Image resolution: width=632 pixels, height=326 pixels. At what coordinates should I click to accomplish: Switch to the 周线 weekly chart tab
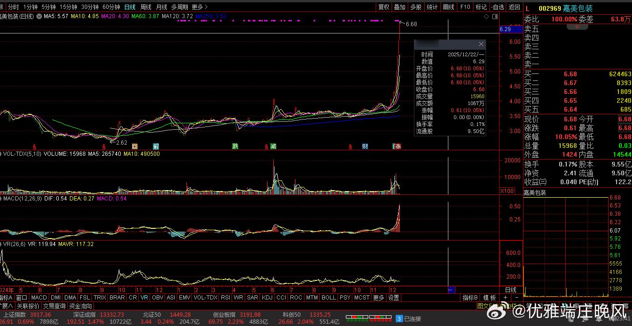[x=146, y=7]
